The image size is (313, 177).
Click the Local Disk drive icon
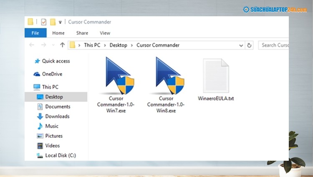[40, 155]
